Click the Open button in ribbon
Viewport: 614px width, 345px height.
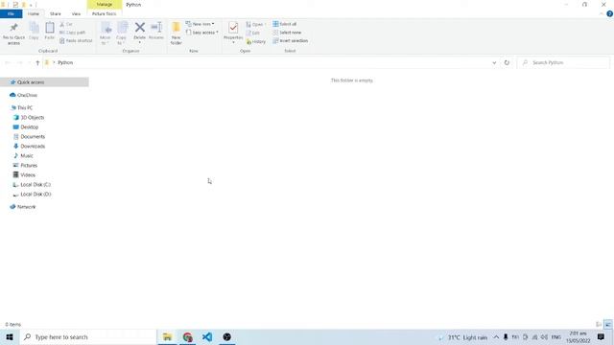tap(256, 24)
